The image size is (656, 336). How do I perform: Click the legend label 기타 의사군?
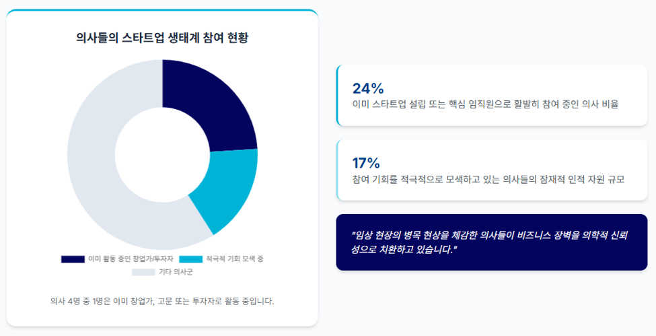(176, 272)
